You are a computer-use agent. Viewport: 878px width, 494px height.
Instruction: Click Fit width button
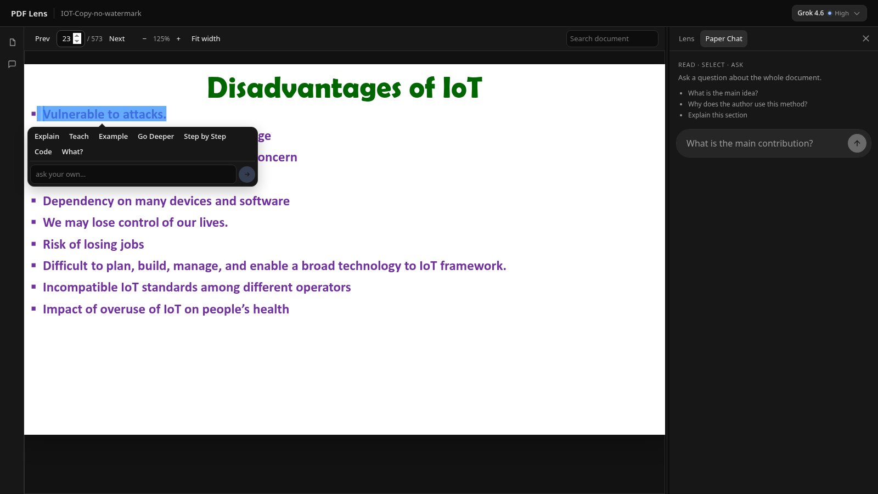point(206,39)
